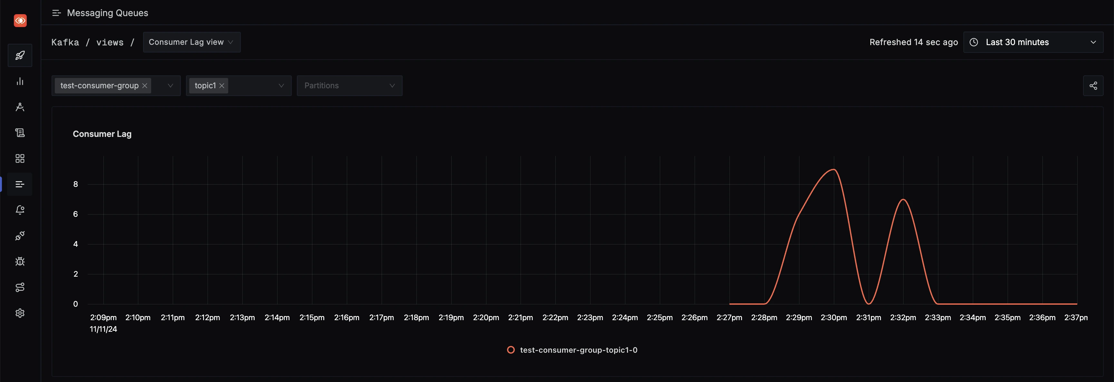
Task: Click the Kafka breadcrumb
Action: 65,42
